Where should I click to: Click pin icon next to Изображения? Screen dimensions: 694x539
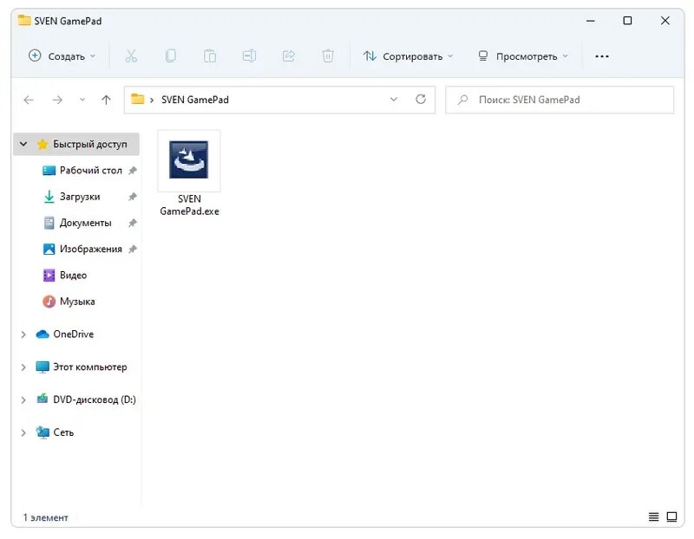click(133, 249)
